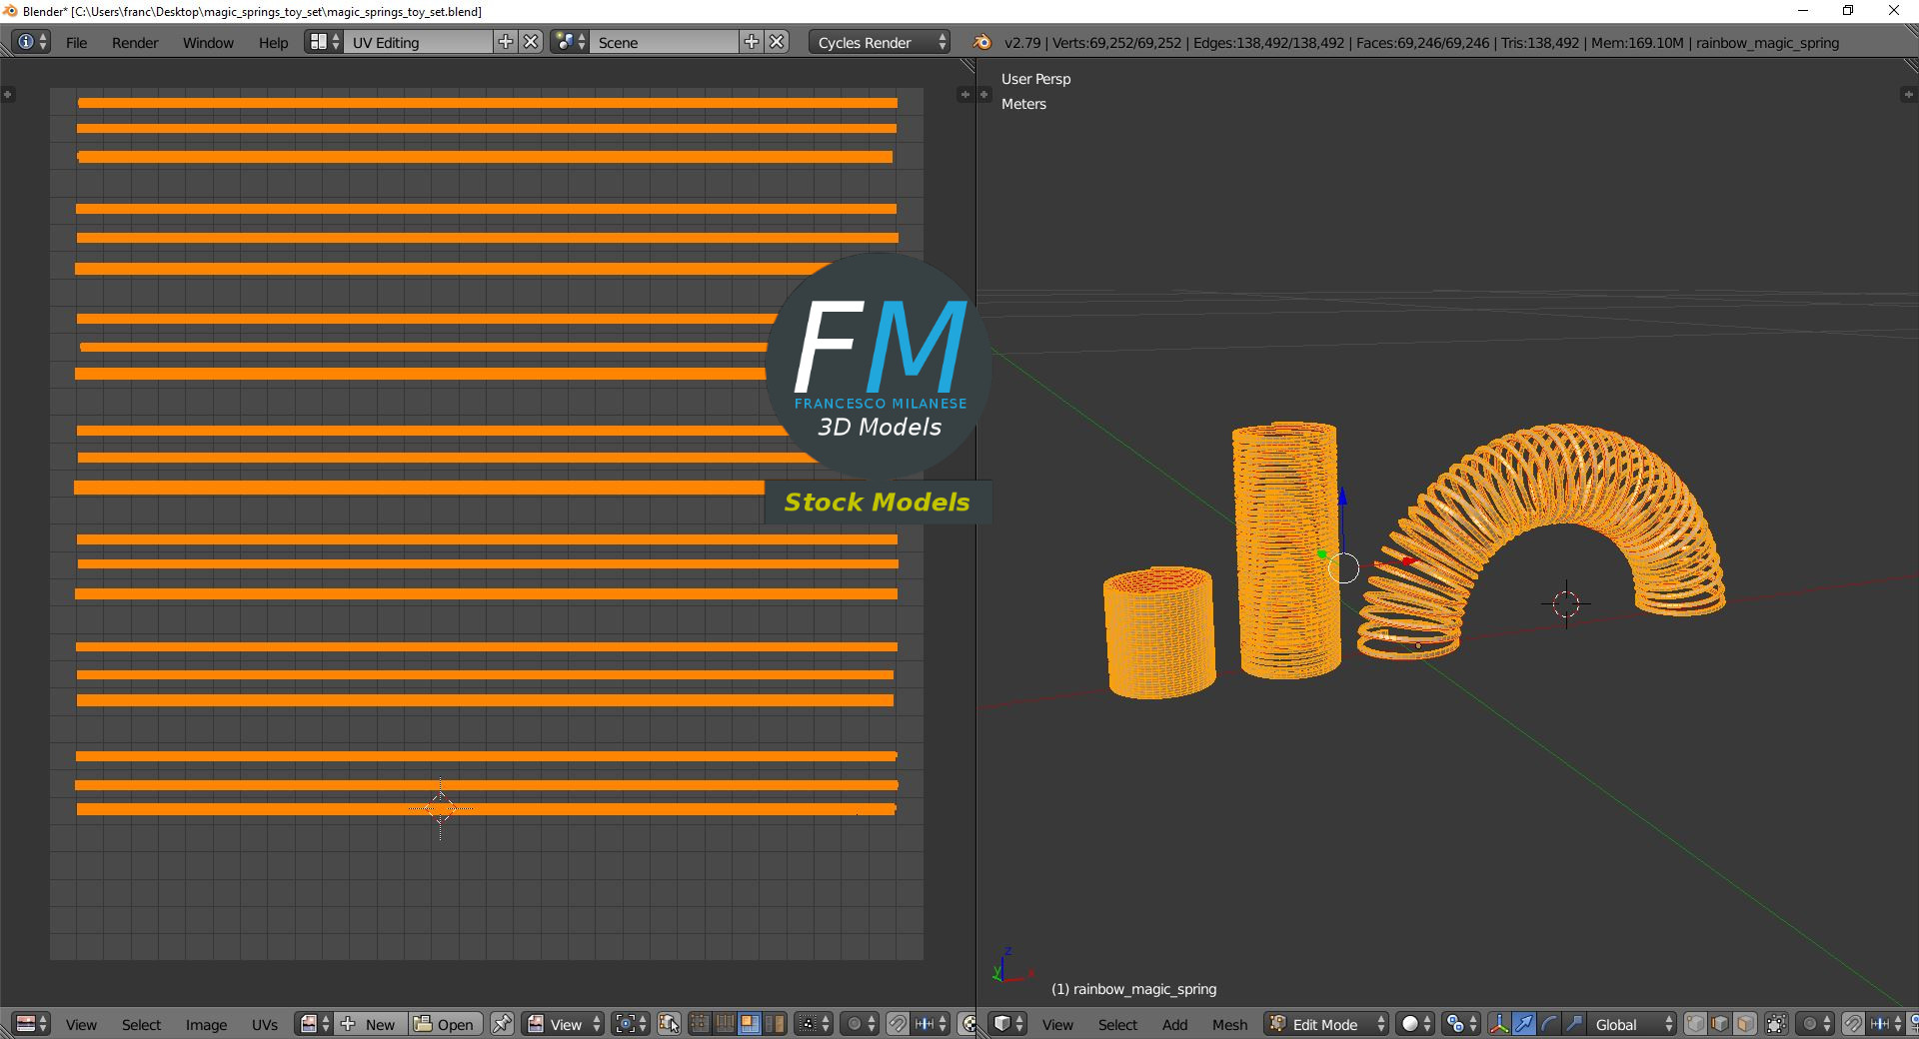Viewport: 1919px width, 1039px height.
Task: Open the Window menu
Action: pyautogui.click(x=208, y=43)
